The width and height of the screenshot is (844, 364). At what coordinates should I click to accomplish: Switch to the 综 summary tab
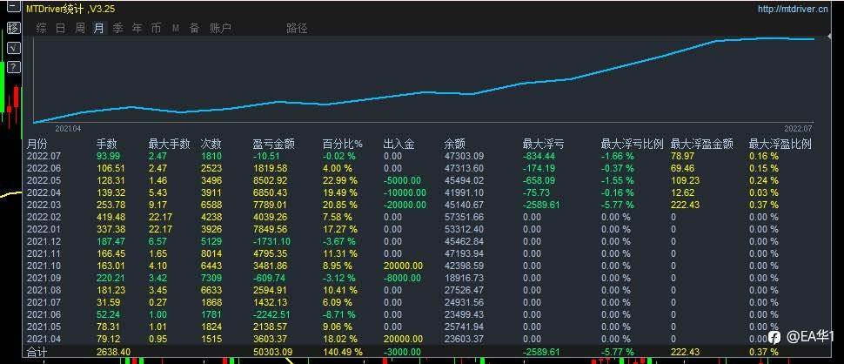42,29
